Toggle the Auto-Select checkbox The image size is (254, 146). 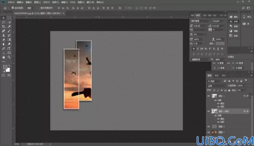pos(13,8)
